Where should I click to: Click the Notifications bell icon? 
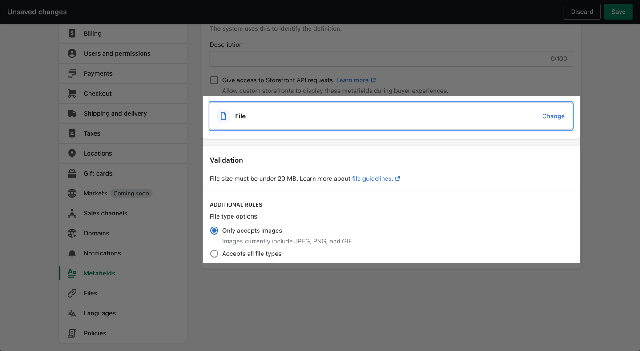[x=72, y=253]
